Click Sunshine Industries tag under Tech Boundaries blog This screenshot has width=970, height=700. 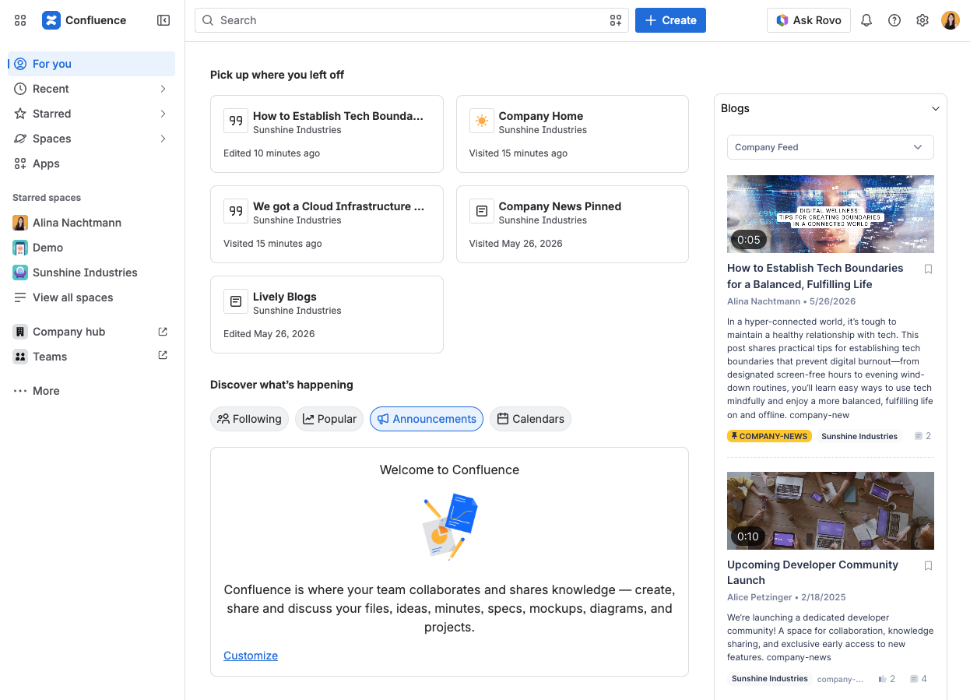[859, 436]
